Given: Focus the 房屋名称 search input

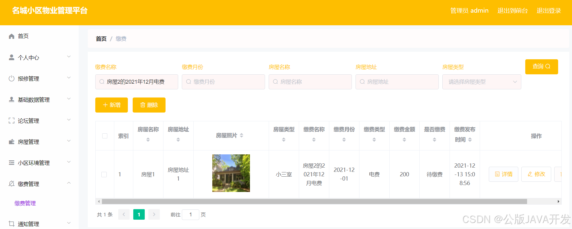Looking at the screenshot, I should pos(310,82).
